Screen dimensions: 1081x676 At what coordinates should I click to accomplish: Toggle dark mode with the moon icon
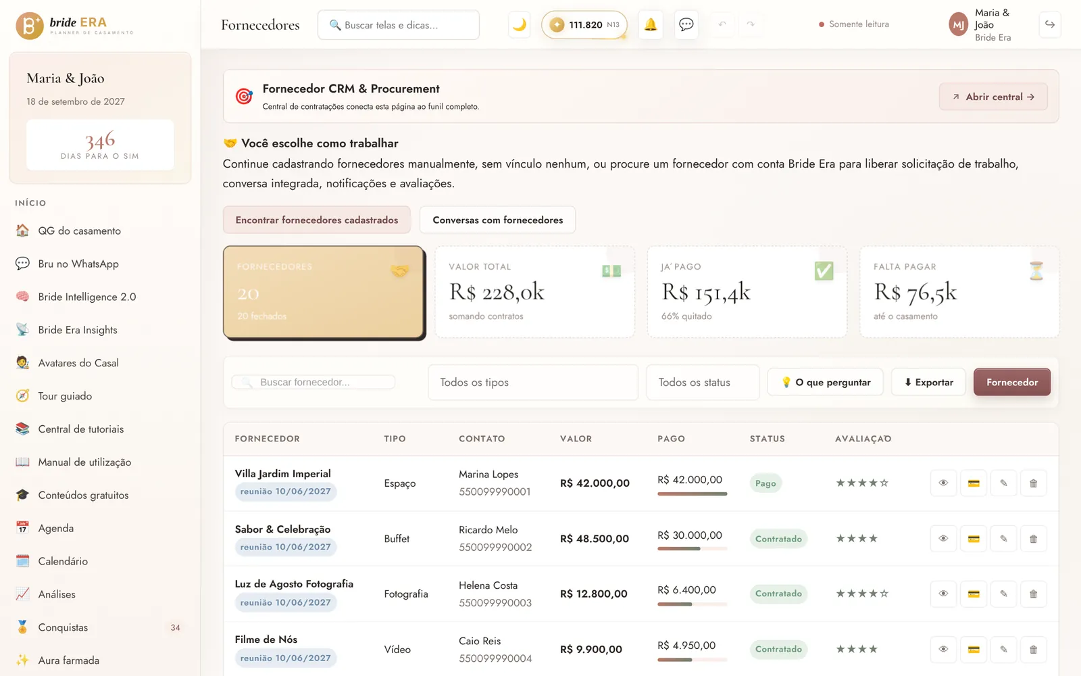coord(519,25)
